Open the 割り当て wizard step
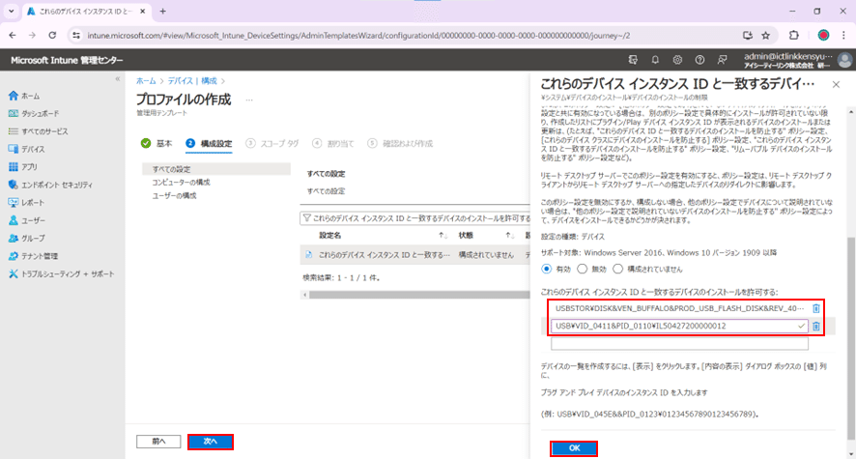856x459 pixels. coord(333,144)
